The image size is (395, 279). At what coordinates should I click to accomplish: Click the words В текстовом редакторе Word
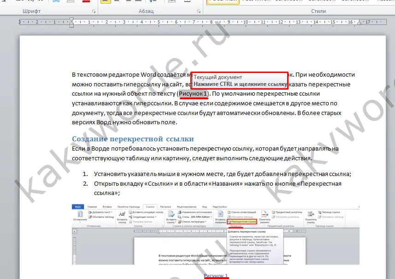[114, 75]
